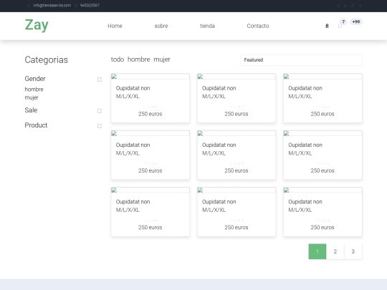Image resolution: width=387 pixels, height=290 pixels.
Task: Click the Categorias heading
Action: 46,60
